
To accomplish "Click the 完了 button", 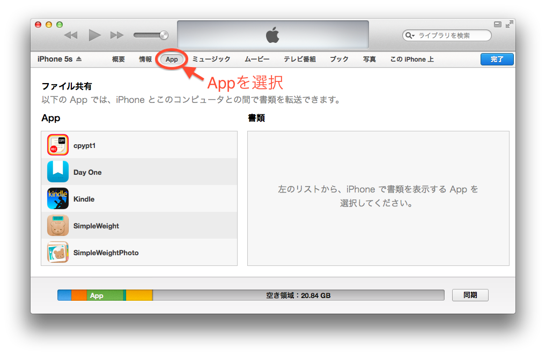I will pyautogui.click(x=497, y=60).
